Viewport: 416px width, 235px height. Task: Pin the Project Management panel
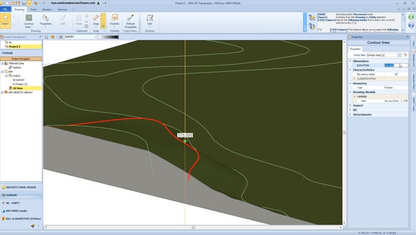click(x=40, y=37)
